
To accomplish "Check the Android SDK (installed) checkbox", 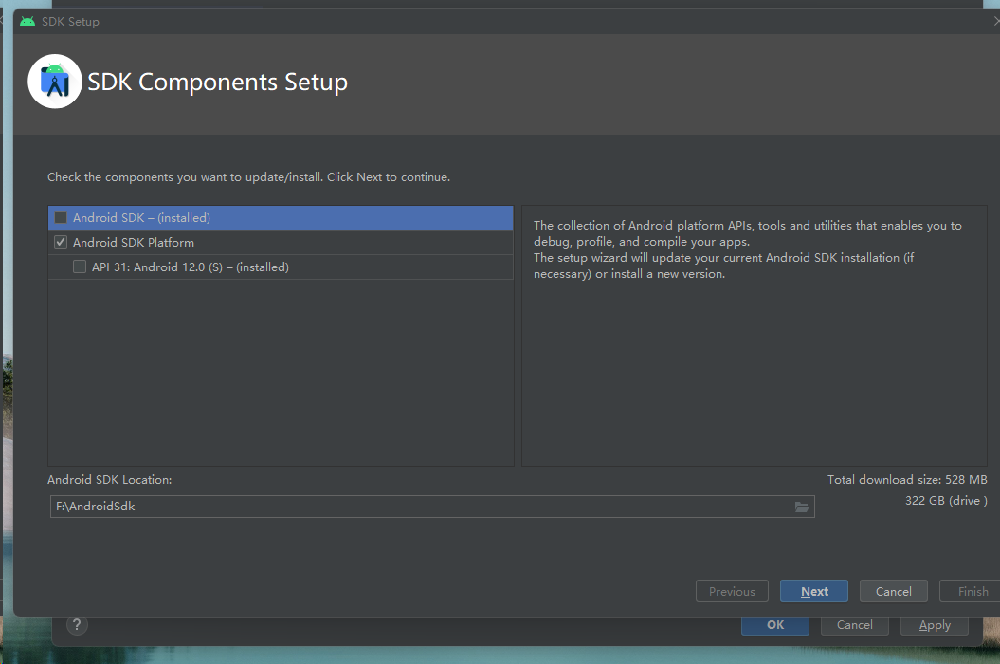I will tap(61, 218).
